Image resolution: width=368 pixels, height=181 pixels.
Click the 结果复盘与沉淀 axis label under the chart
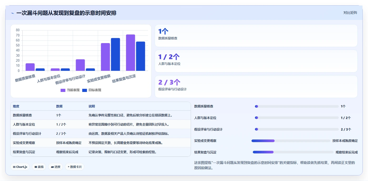[x=124, y=78]
